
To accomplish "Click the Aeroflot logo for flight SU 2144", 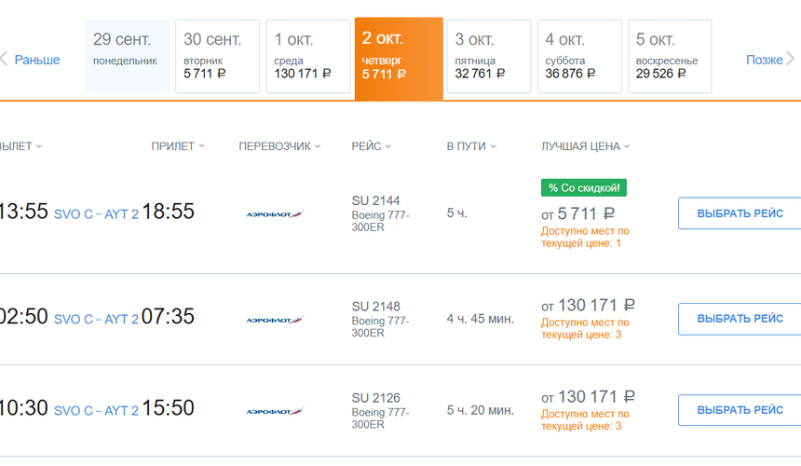I will click(x=275, y=214).
